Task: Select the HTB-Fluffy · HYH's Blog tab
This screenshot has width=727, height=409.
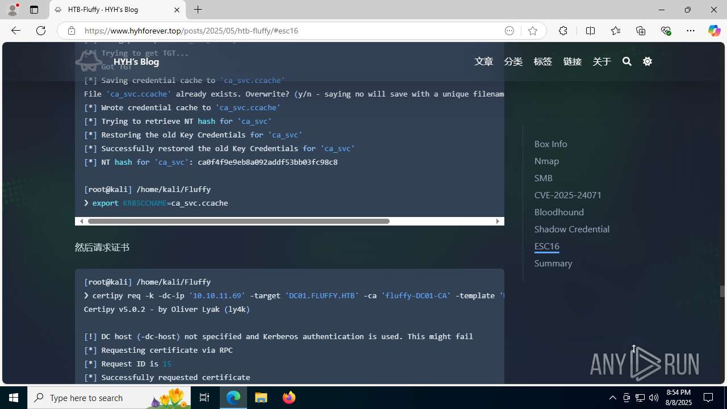Action: pos(118,10)
